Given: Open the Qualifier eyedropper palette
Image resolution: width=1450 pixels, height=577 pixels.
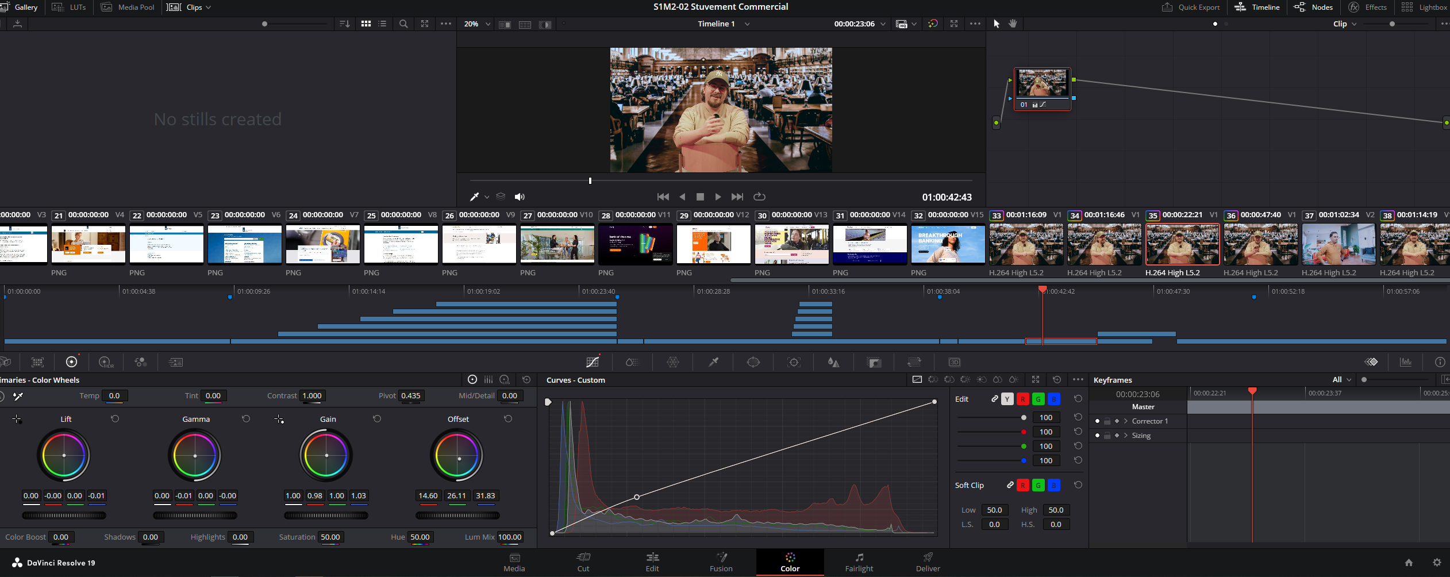Looking at the screenshot, I should 713,362.
